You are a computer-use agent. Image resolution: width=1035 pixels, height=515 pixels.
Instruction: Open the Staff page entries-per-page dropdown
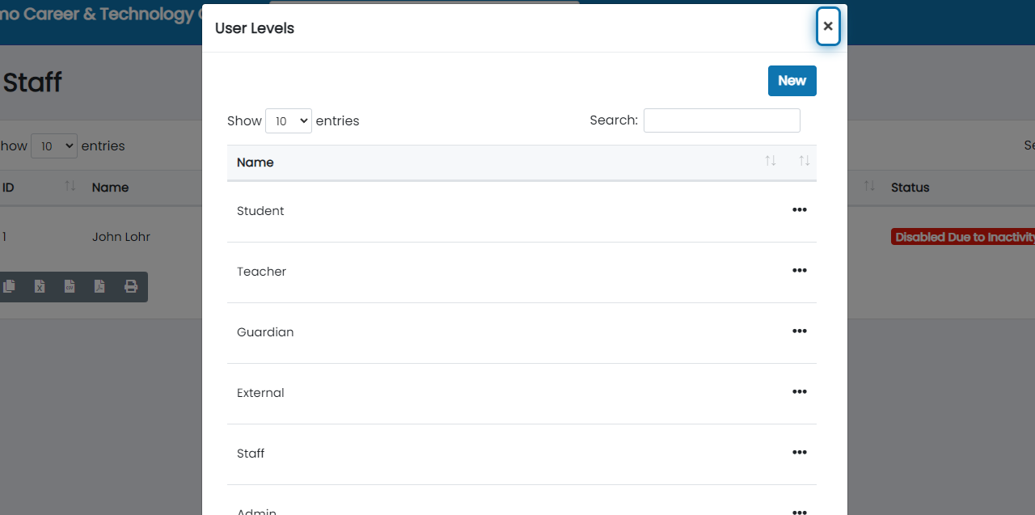(54, 146)
